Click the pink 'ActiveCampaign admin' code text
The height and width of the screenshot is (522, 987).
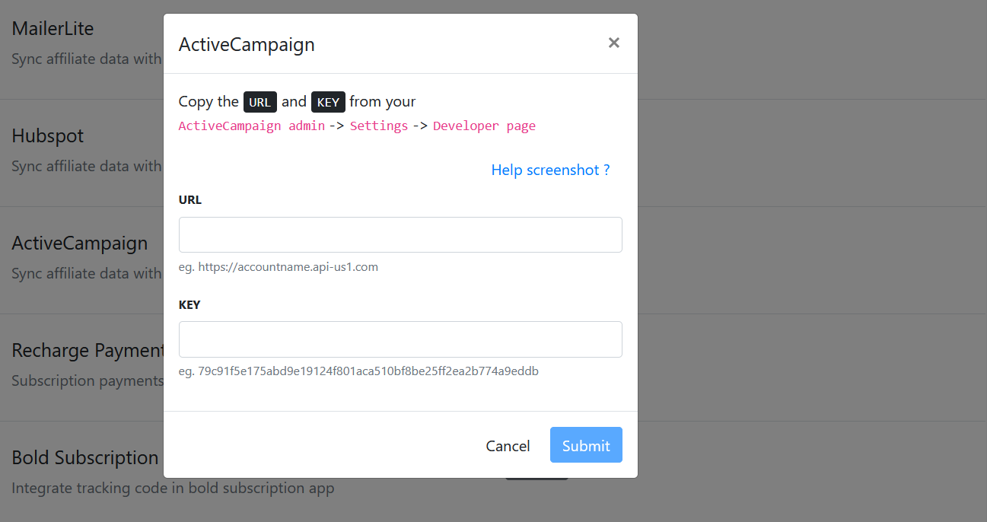pos(252,126)
